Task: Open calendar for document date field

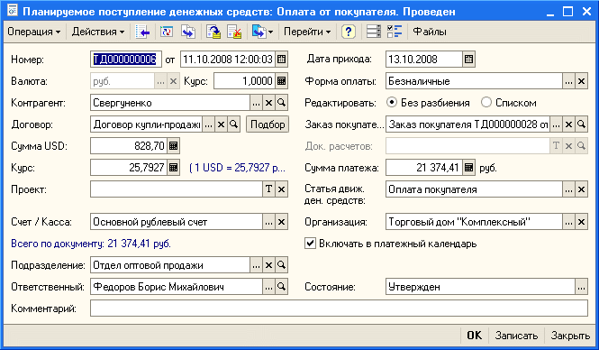Action: point(282,60)
